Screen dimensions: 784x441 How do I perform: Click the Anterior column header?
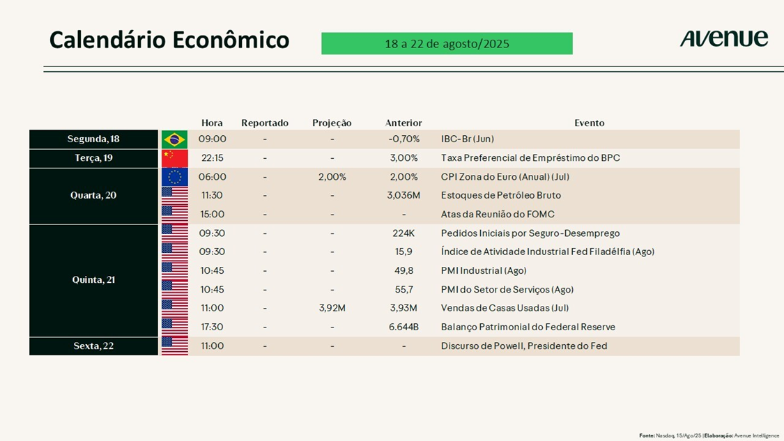pyautogui.click(x=403, y=123)
